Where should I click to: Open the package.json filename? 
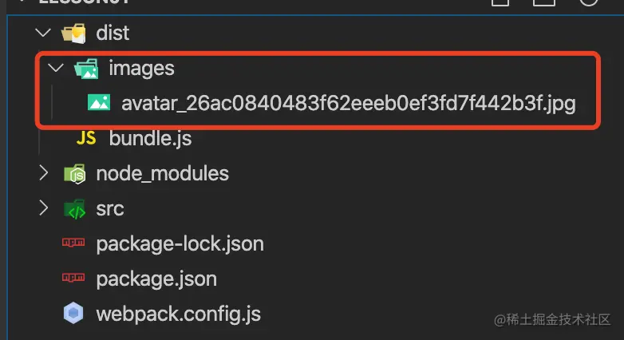pos(156,279)
